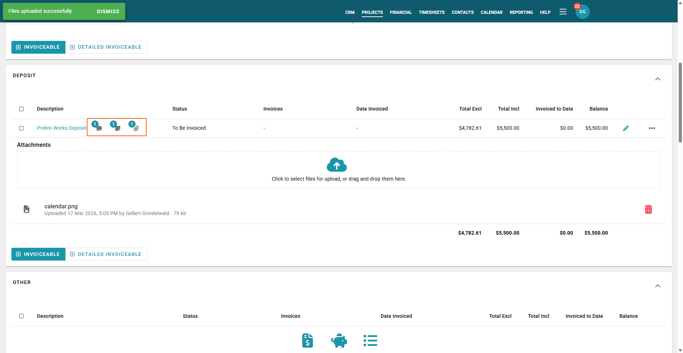Toggle the Deposit section select-all checkbox
The image size is (683, 353).
click(x=21, y=109)
